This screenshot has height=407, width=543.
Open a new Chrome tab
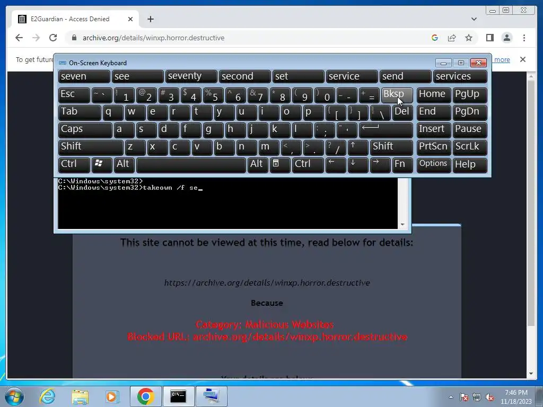pyautogui.click(x=150, y=19)
